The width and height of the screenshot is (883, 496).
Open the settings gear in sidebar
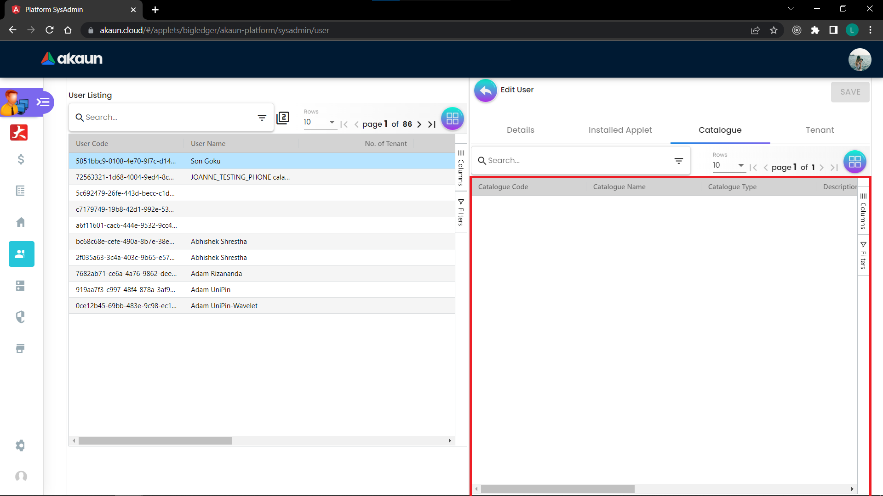[21, 445]
